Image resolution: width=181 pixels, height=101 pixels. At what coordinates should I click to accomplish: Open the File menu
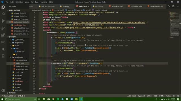[x=7, y=2]
